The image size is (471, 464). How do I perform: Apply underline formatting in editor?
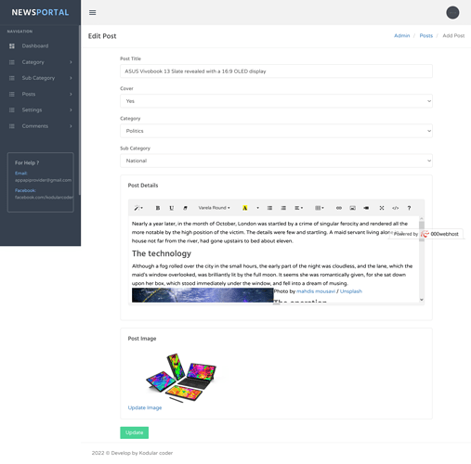pyautogui.click(x=171, y=208)
